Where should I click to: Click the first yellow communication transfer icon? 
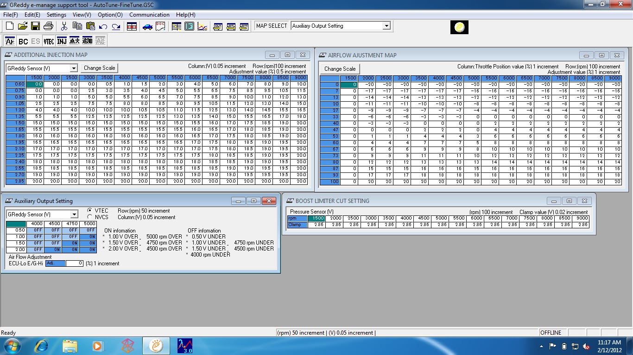218,26
